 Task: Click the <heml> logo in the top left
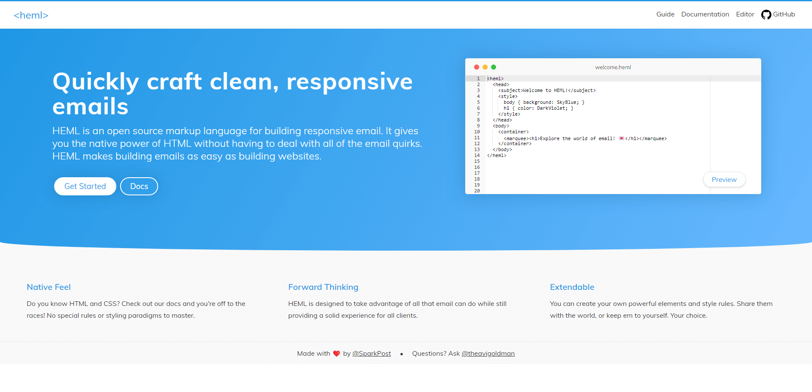[31, 15]
